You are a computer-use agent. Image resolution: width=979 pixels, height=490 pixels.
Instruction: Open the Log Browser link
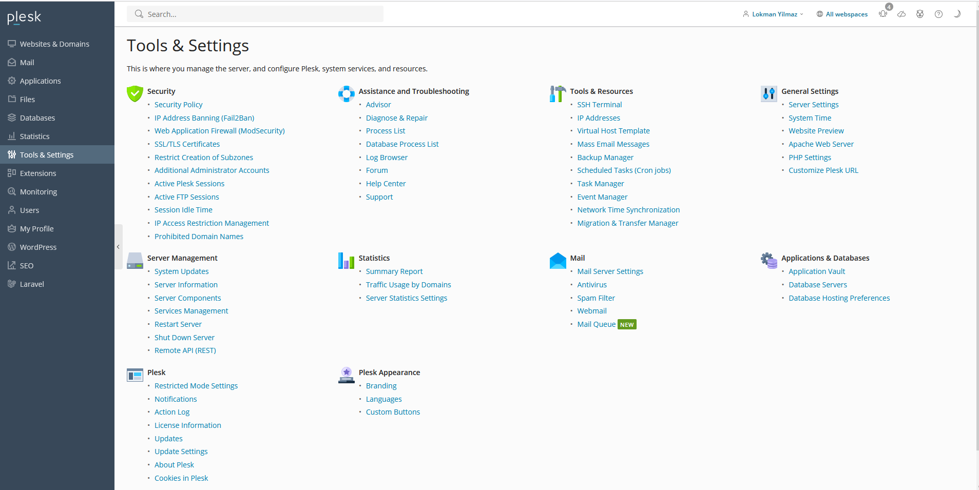point(387,158)
